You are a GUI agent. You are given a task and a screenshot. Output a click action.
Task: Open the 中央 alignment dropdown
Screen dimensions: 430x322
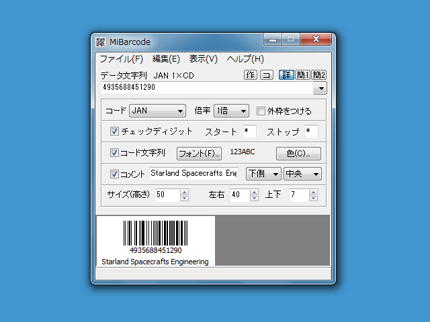point(302,174)
